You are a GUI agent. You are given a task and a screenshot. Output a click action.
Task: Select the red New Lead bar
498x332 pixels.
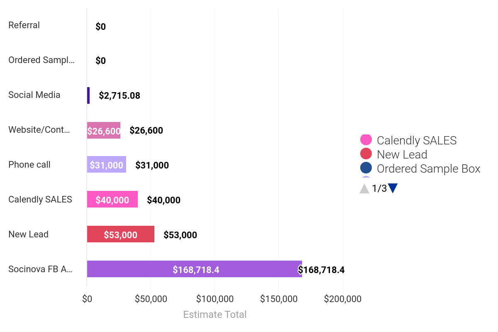[x=120, y=234]
